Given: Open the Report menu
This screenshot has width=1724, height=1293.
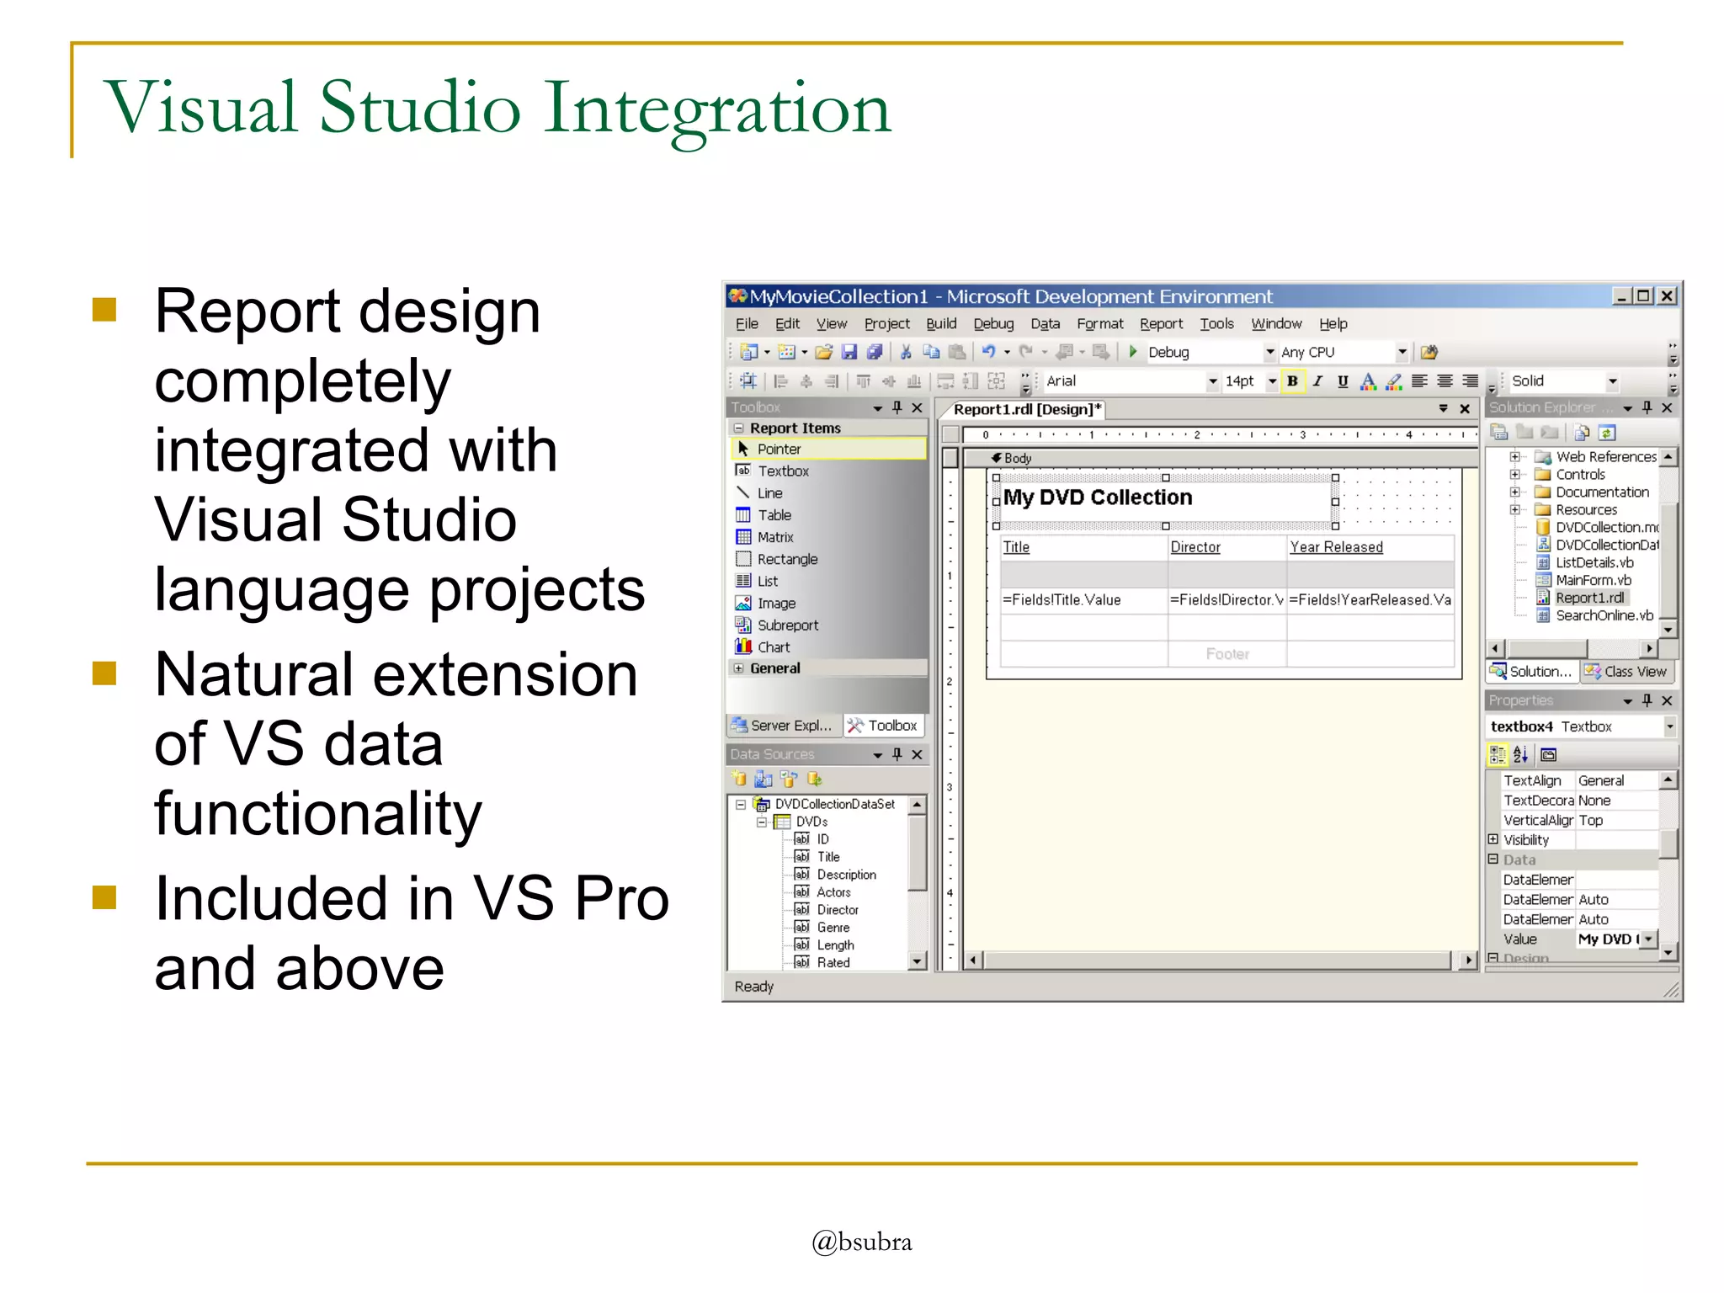Looking at the screenshot, I should [x=1161, y=324].
